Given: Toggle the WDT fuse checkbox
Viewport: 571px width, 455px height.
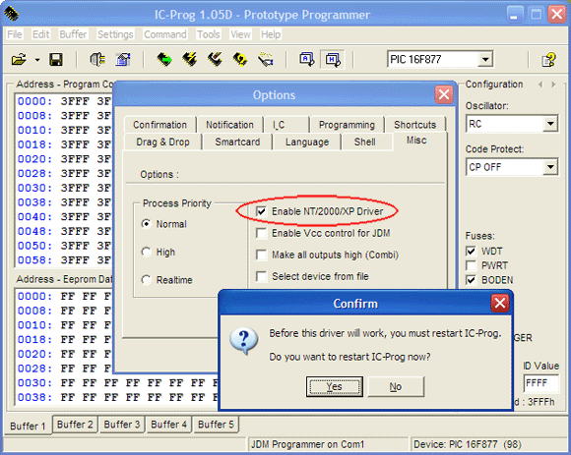Looking at the screenshot, I should point(471,252).
